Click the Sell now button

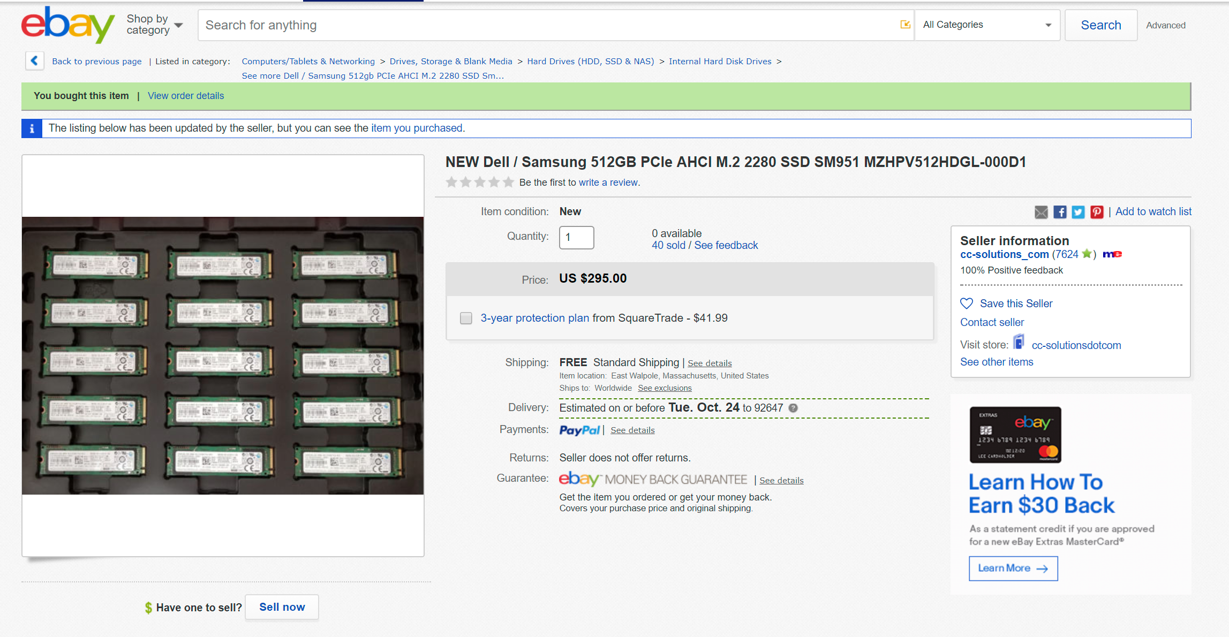[x=282, y=607]
